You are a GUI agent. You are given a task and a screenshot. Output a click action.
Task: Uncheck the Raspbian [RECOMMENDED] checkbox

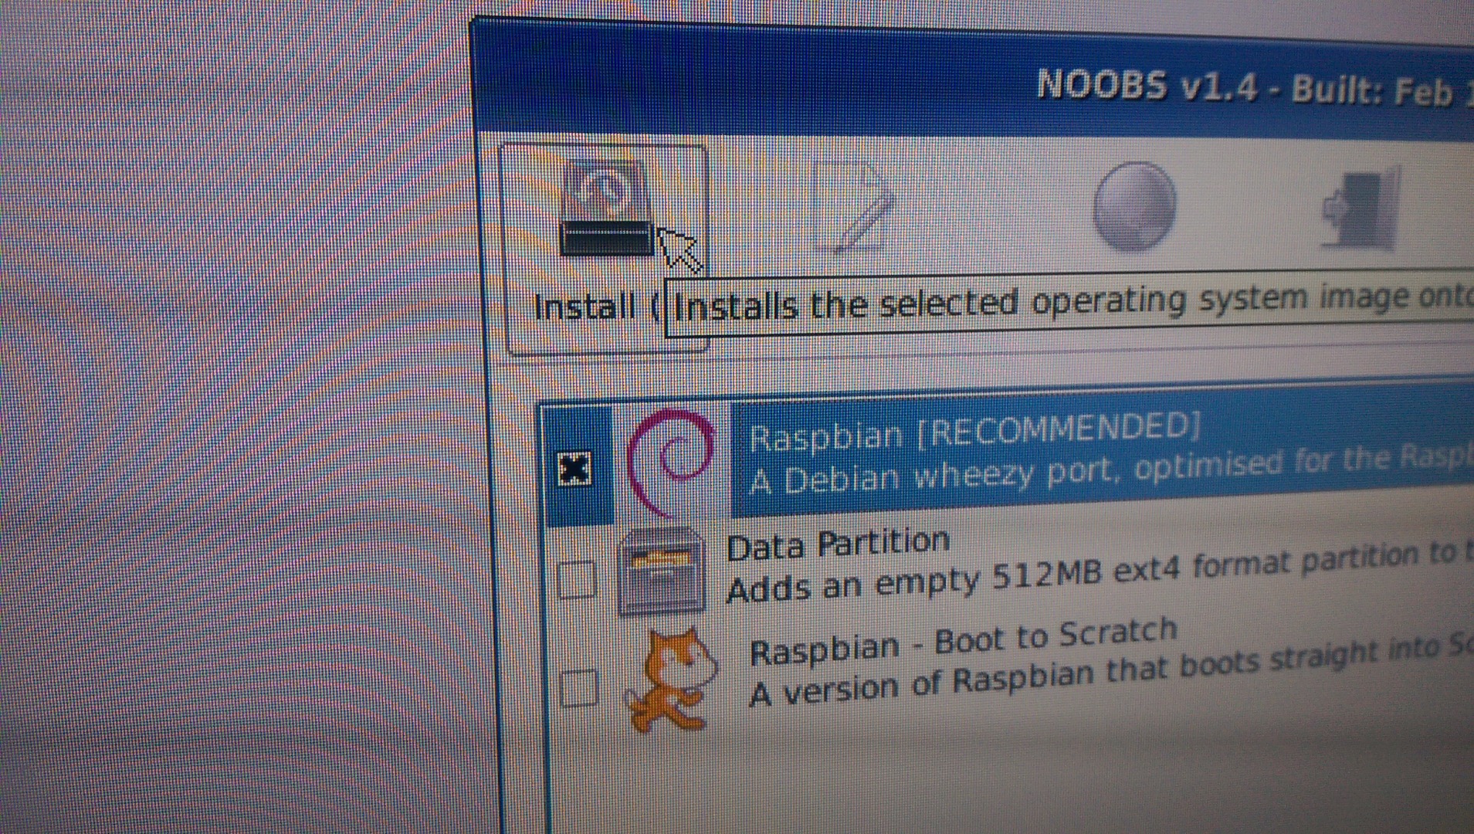point(574,467)
